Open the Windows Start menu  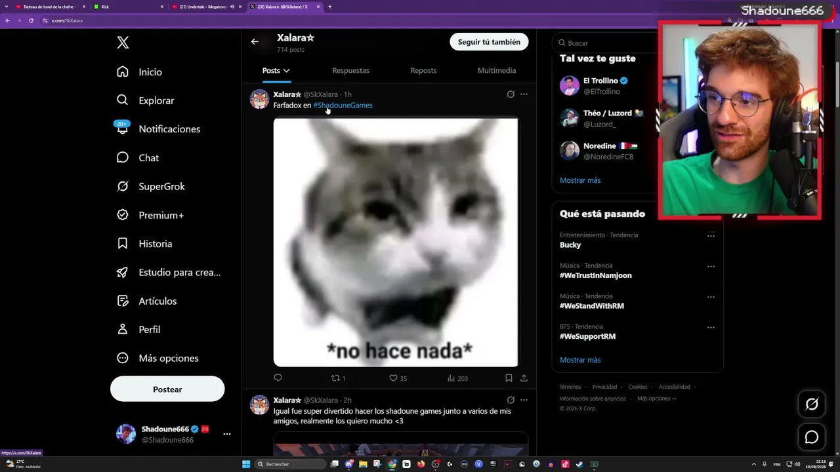click(246, 464)
